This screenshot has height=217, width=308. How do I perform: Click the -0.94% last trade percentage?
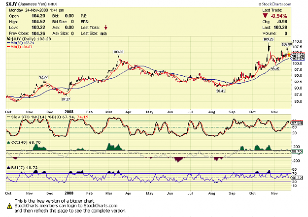click(x=279, y=16)
